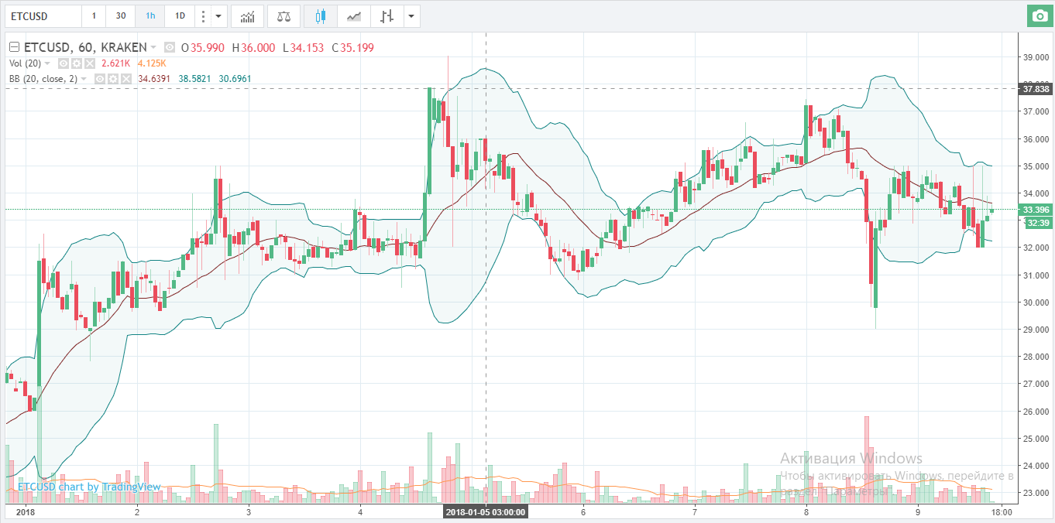The height and width of the screenshot is (523, 1055).
Task: Click the Compare symbols scales icon
Action: tap(284, 15)
